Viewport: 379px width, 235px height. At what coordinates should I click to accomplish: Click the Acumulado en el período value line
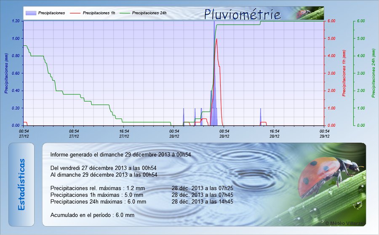(92, 215)
